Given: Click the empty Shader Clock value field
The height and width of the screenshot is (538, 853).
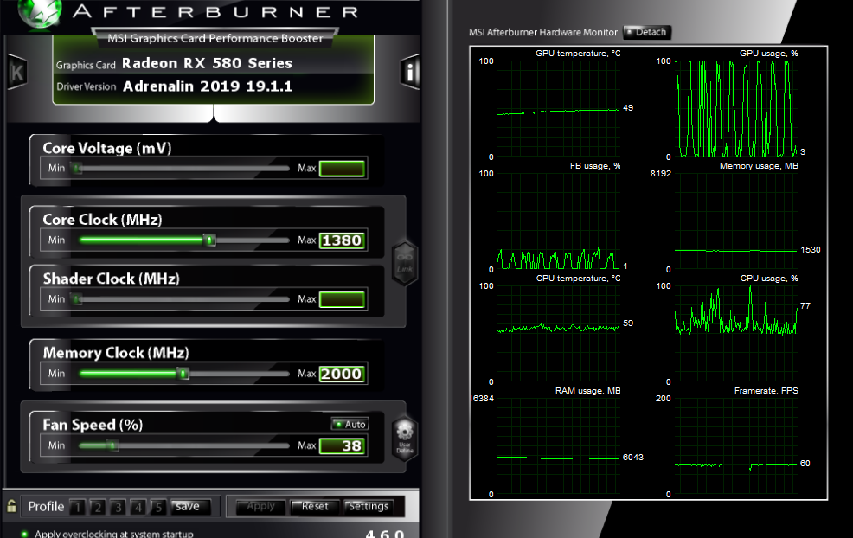Looking at the screenshot, I should 342,300.
